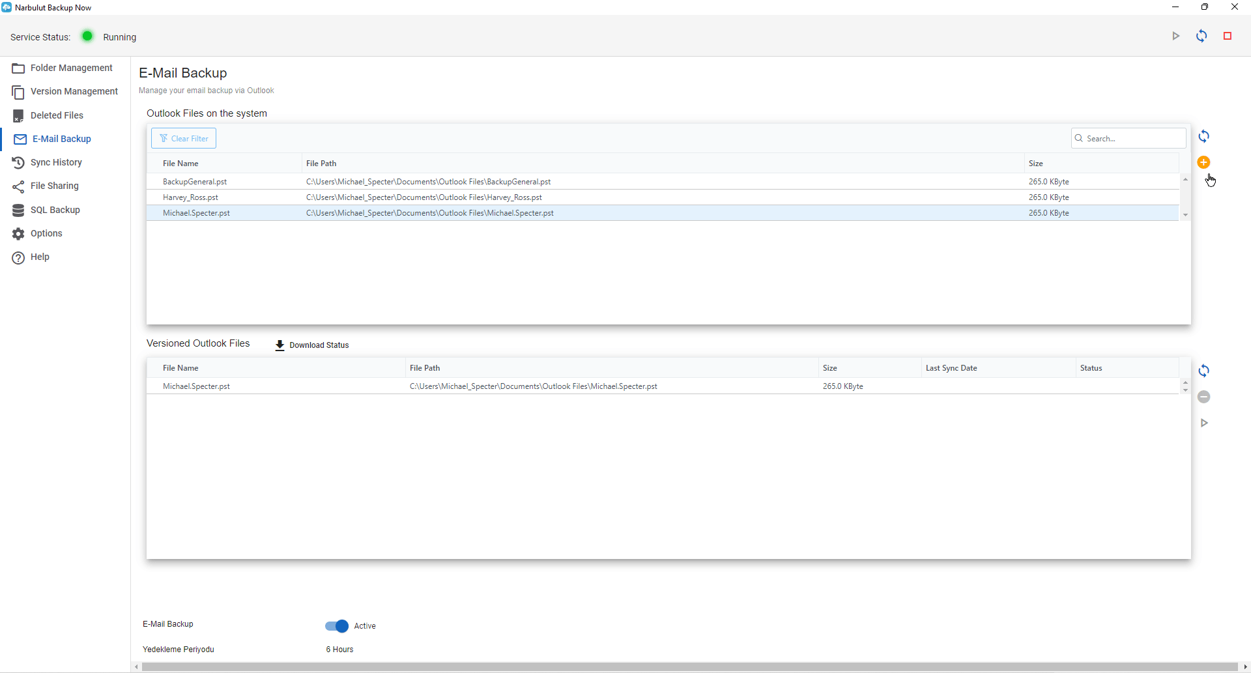
Task: Click the Options gear icon
Action: [18, 234]
